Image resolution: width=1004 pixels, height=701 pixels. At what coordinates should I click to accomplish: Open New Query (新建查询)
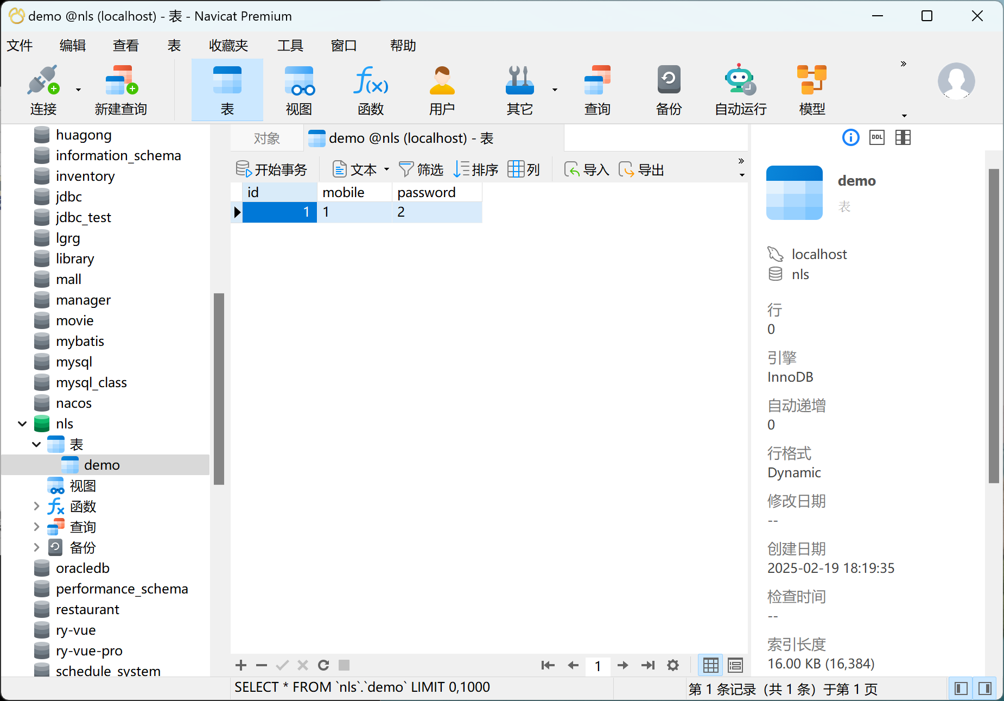coord(121,91)
